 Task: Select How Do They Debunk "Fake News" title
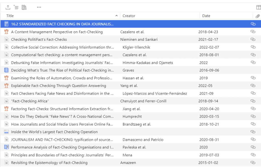[x=62, y=116]
